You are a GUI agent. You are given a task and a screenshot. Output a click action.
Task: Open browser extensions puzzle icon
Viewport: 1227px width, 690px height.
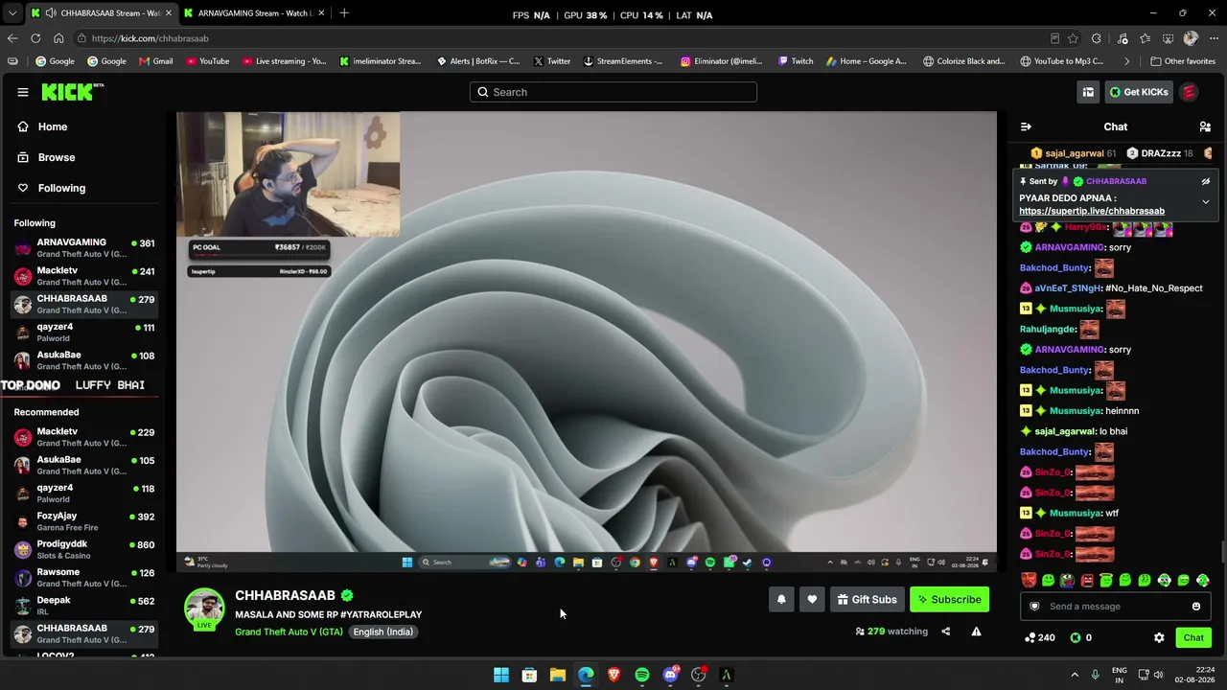tap(1097, 38)
